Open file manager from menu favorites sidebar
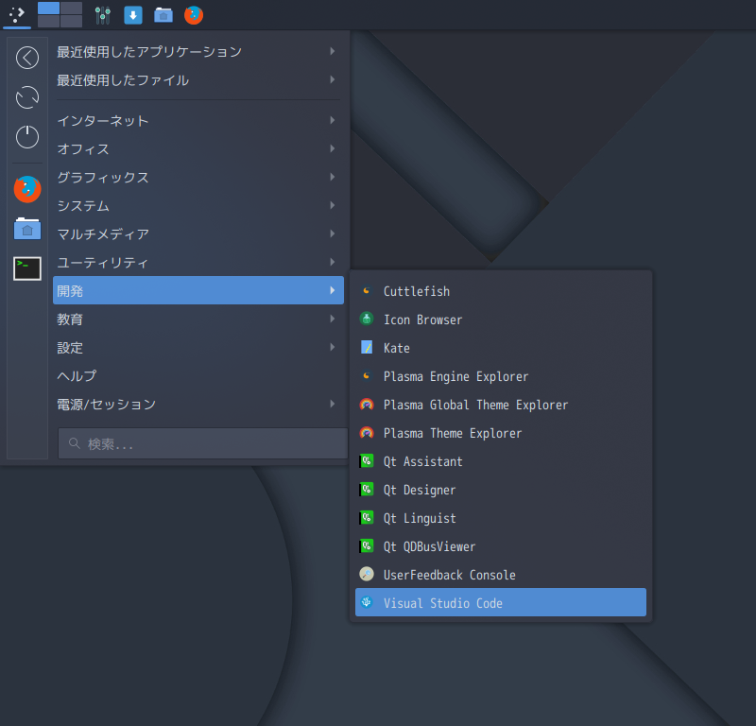Screen dimensions: 756x726 (27, 229)
